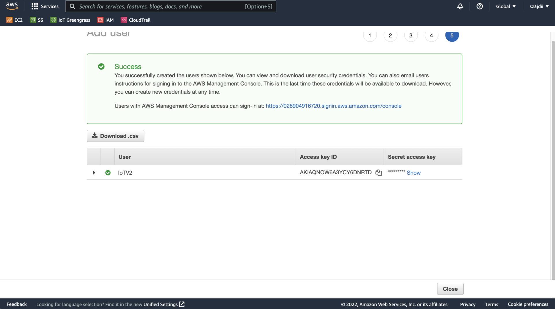Open the IAM shortcut in favorites bar

pyautogui.click(x=106, y=20)
